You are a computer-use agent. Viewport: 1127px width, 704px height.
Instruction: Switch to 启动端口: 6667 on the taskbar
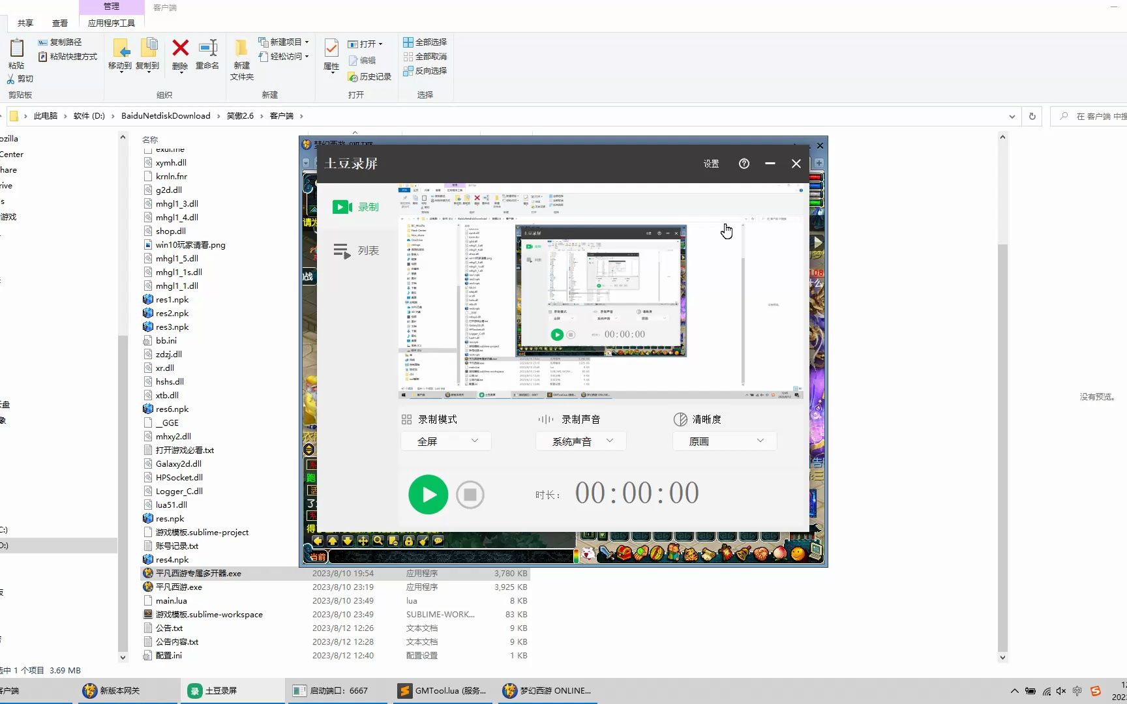(x=338, y=691)
